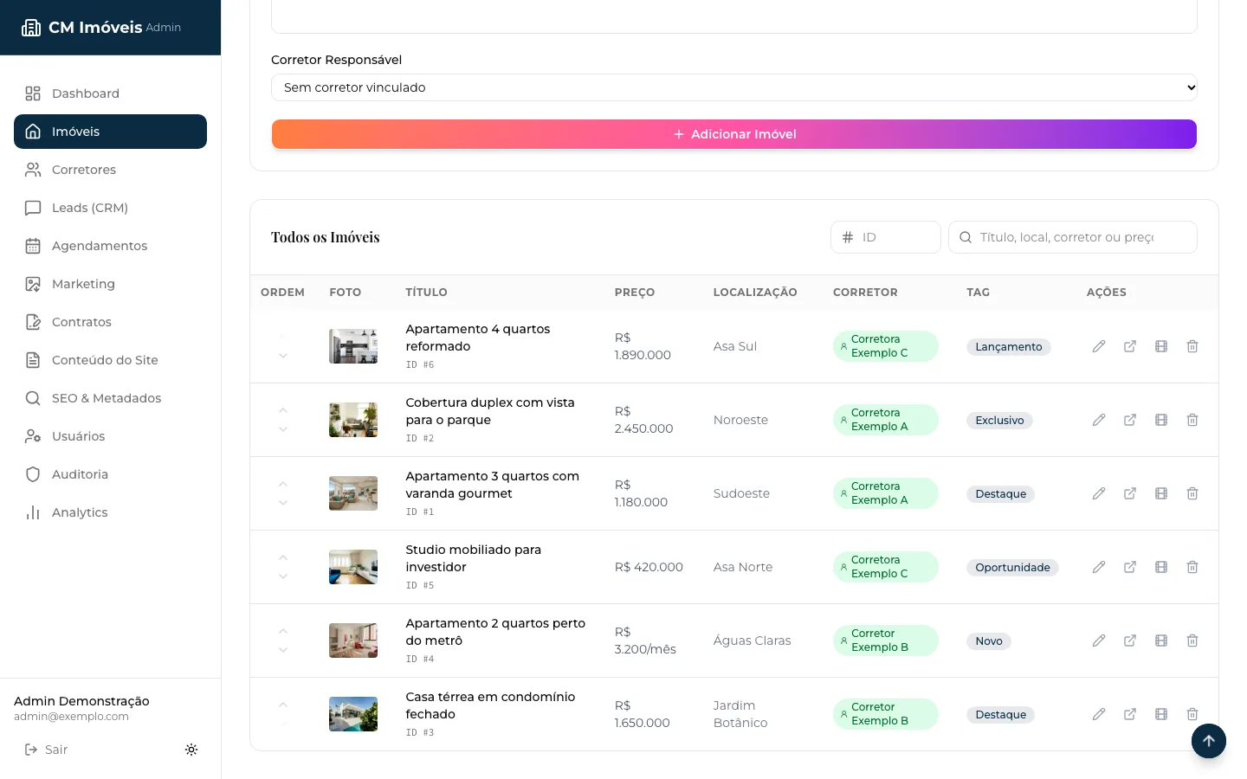
Task: Open Casa térrea em condomínio photo thumbnail
Action: (x=353, y=714)
